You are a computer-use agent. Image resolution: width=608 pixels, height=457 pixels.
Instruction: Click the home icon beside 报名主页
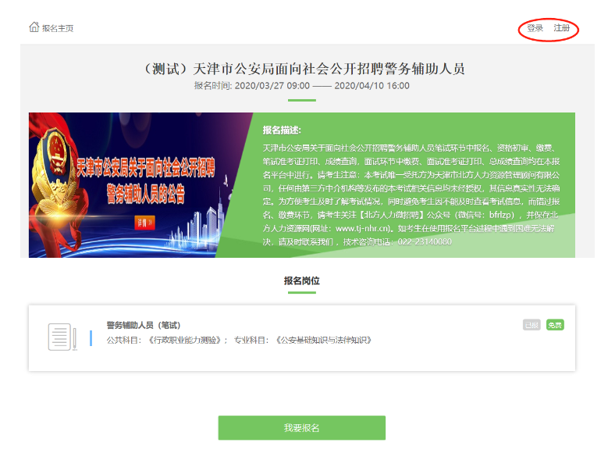click(x=34, y=27)
